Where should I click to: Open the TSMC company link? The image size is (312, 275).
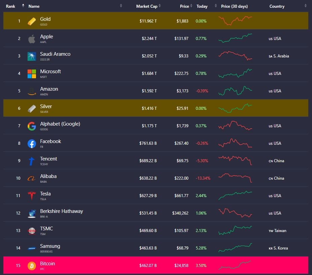click(46, 229)
